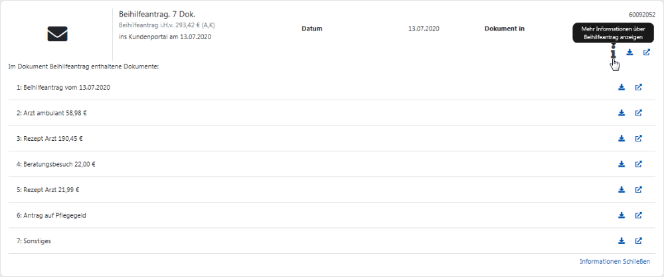Open "Rezept Arzt 190,45 €" externally
The width and height of the screenshot is (664, 277).
pyautogui.click(x=638, y=138)
